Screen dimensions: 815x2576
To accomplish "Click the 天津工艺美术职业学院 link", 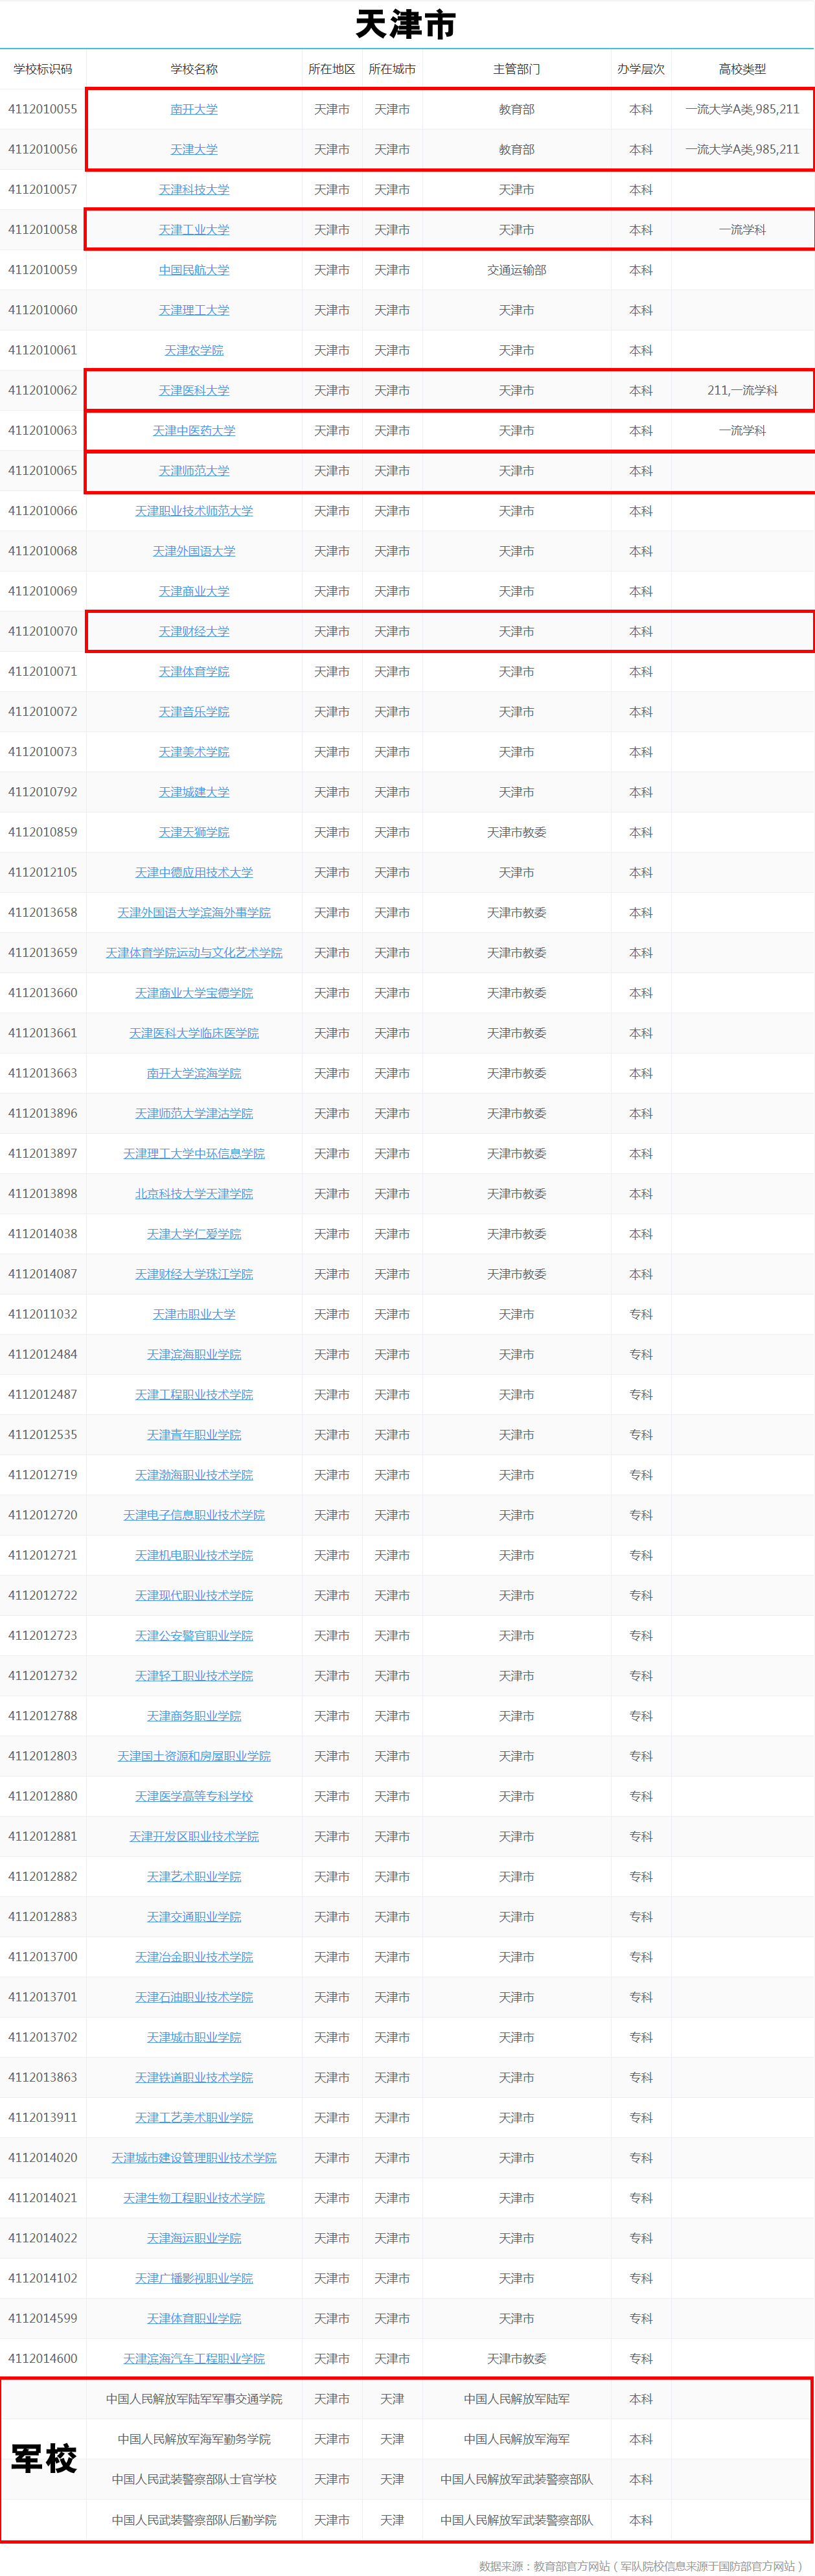I will pyautogui.click(x=194, y=2117).
